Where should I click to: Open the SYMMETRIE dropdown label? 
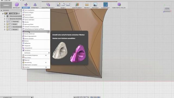(35, 8)
